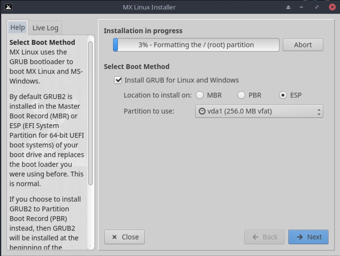Open the Live Log tab
Screen dimensions: 340x256
(x=45, y=28)
